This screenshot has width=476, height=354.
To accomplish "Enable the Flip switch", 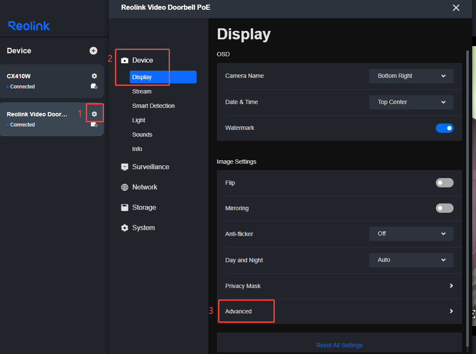I will point(444,183).
